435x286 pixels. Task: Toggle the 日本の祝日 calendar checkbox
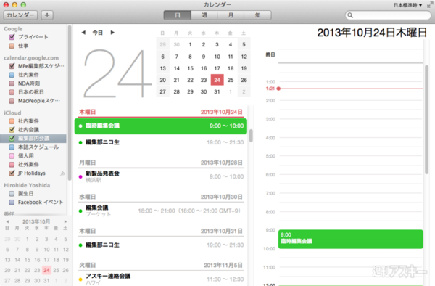point(12,92)
